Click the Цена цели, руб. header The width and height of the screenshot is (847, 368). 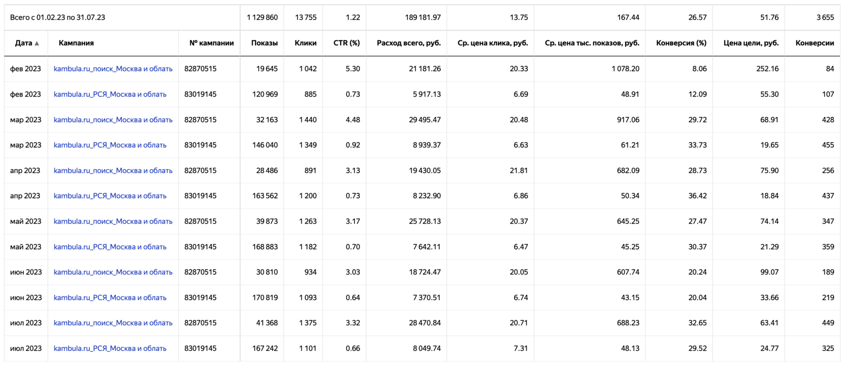coord(751,43)
